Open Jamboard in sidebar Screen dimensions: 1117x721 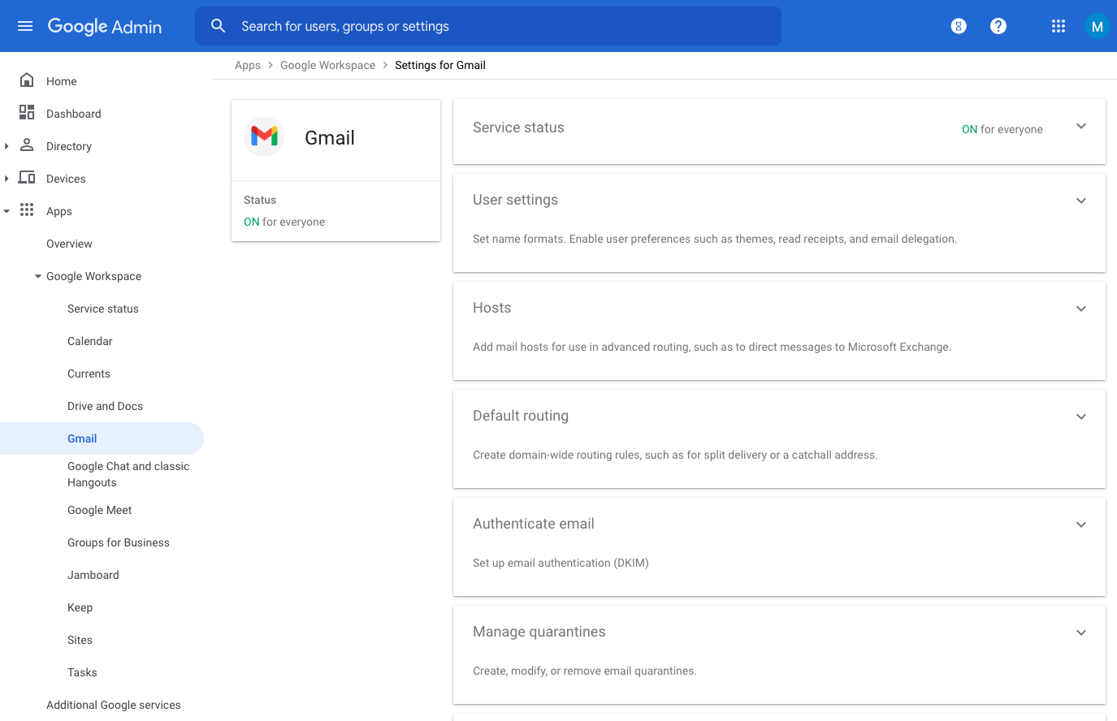pos(93,575)
